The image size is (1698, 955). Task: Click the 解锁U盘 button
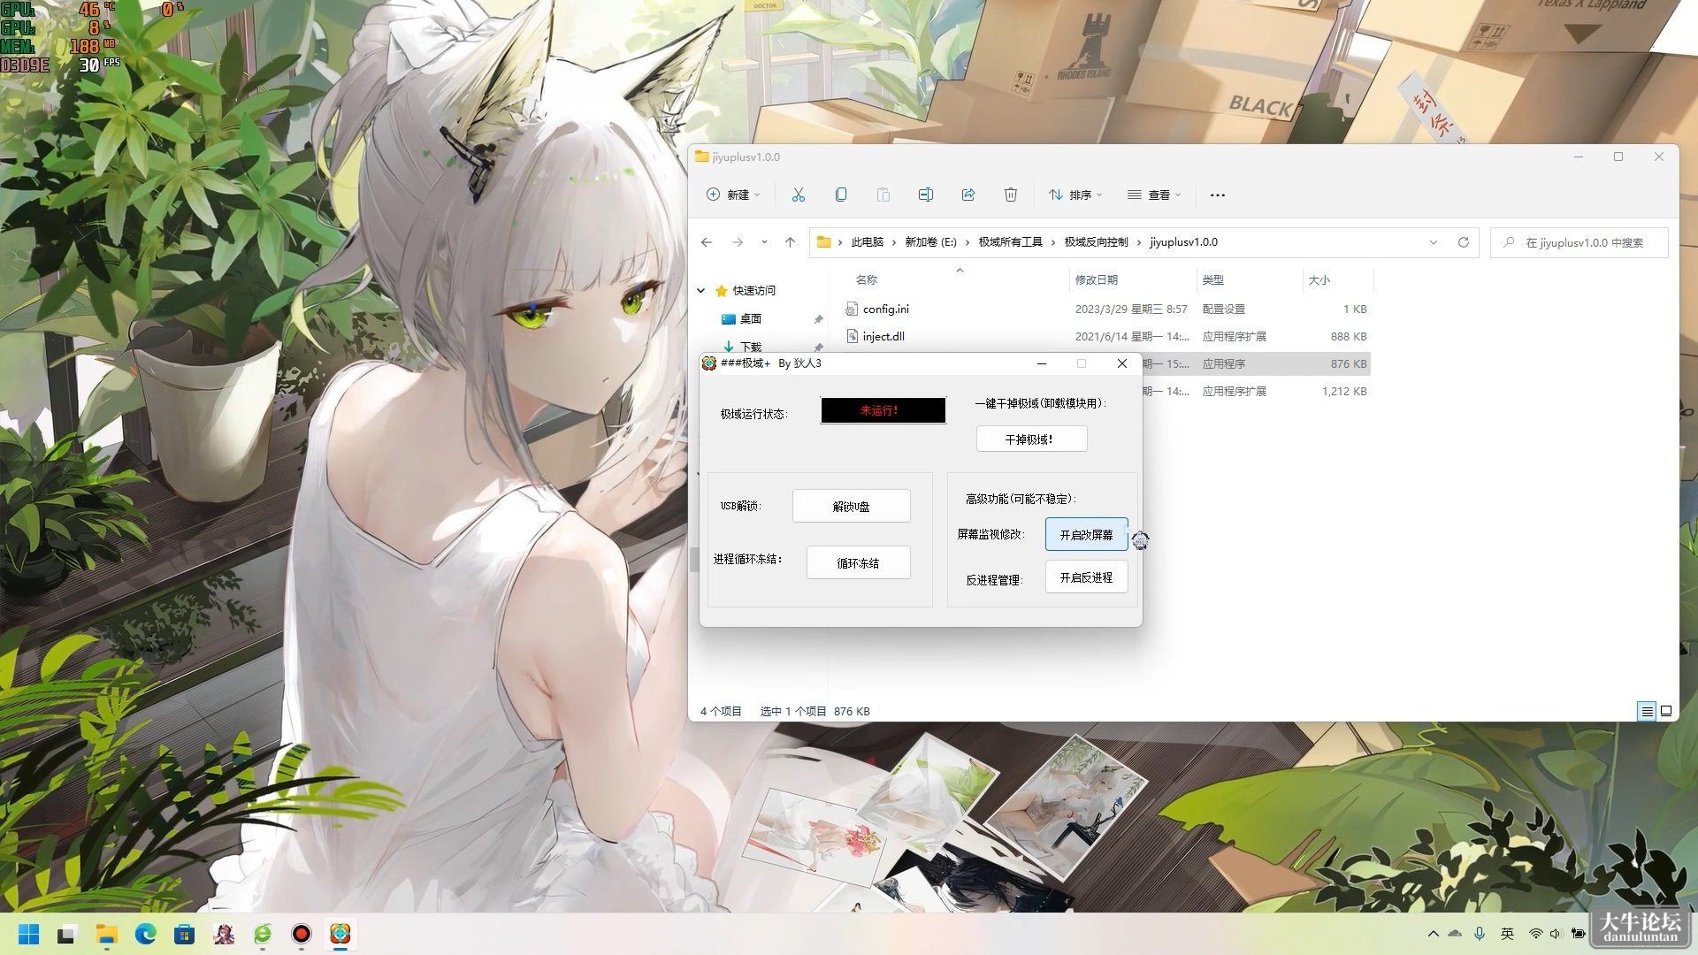coord(851,506)
